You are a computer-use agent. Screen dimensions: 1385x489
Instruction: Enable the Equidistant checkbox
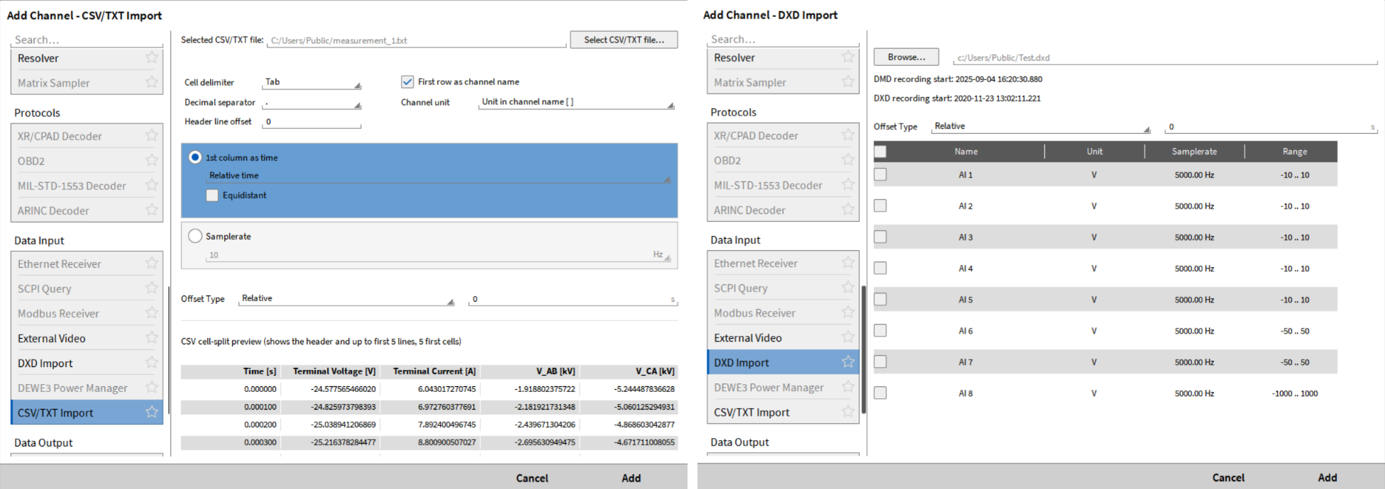click(212, 196)
